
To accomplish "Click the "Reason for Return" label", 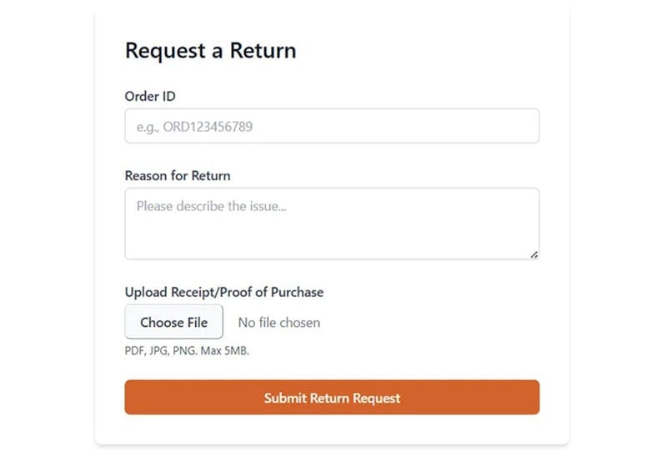I will [x=178, y=176].
